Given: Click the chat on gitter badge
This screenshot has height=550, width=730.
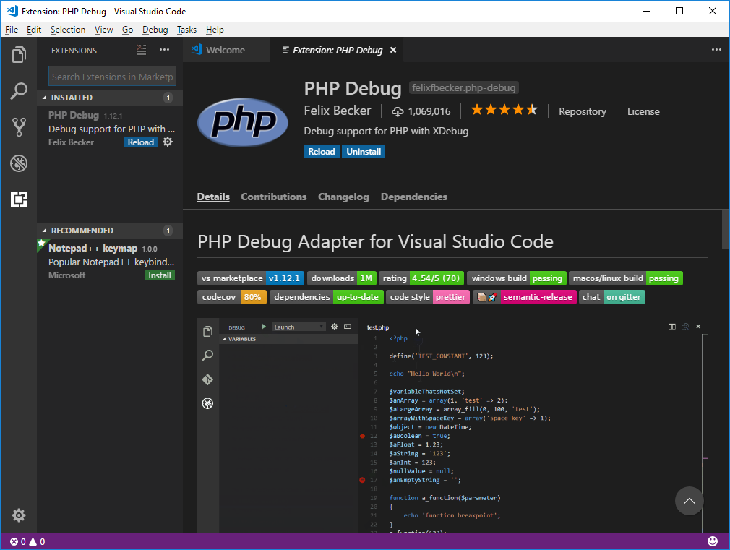Looking at the screenshot, I should point(611,297).
